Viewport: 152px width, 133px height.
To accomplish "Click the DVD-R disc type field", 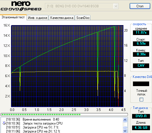I will click(141, 116).
